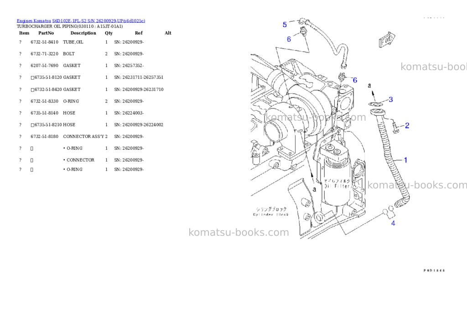This screenshot has width=467, height=330.
Task: Click the Alt column header
Action: click(x=168, y=33)
